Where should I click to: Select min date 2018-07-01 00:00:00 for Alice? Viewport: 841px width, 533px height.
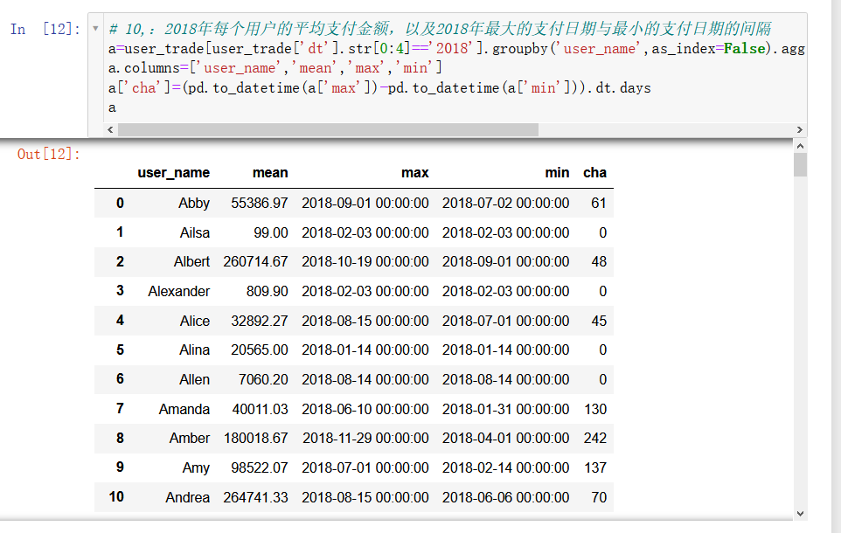[506, 321]
